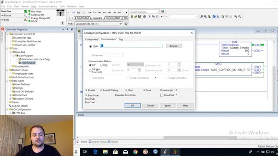Insert a rung from the instruction toolbar
The height and width of the screenshot is (156, 278).
(74, 13)
